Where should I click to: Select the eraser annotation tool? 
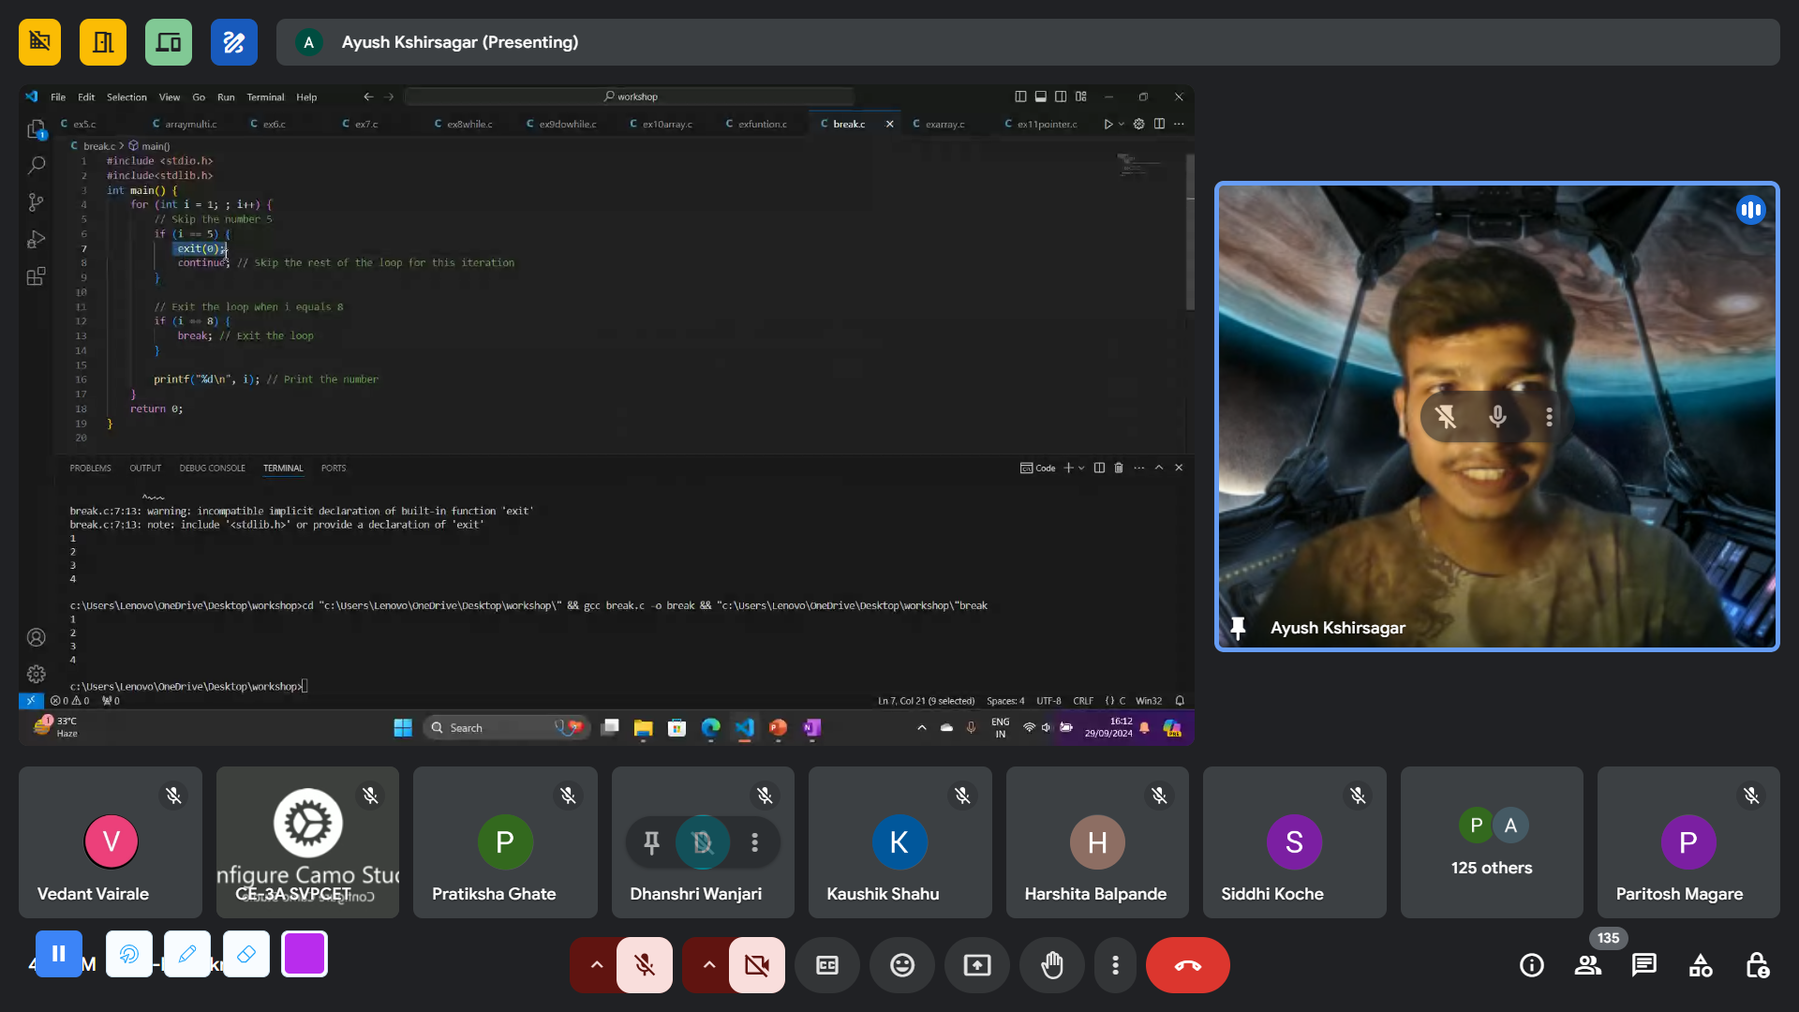pyautogui.click(x=246, y=954)
